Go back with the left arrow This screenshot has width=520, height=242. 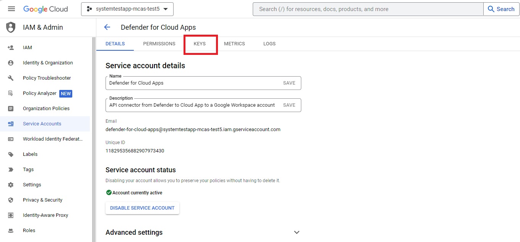[x=107, y=27]
